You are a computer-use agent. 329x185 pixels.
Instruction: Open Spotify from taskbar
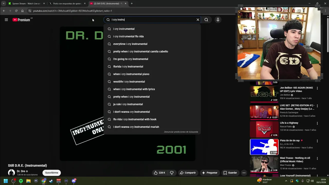click(x=21, y=181)
